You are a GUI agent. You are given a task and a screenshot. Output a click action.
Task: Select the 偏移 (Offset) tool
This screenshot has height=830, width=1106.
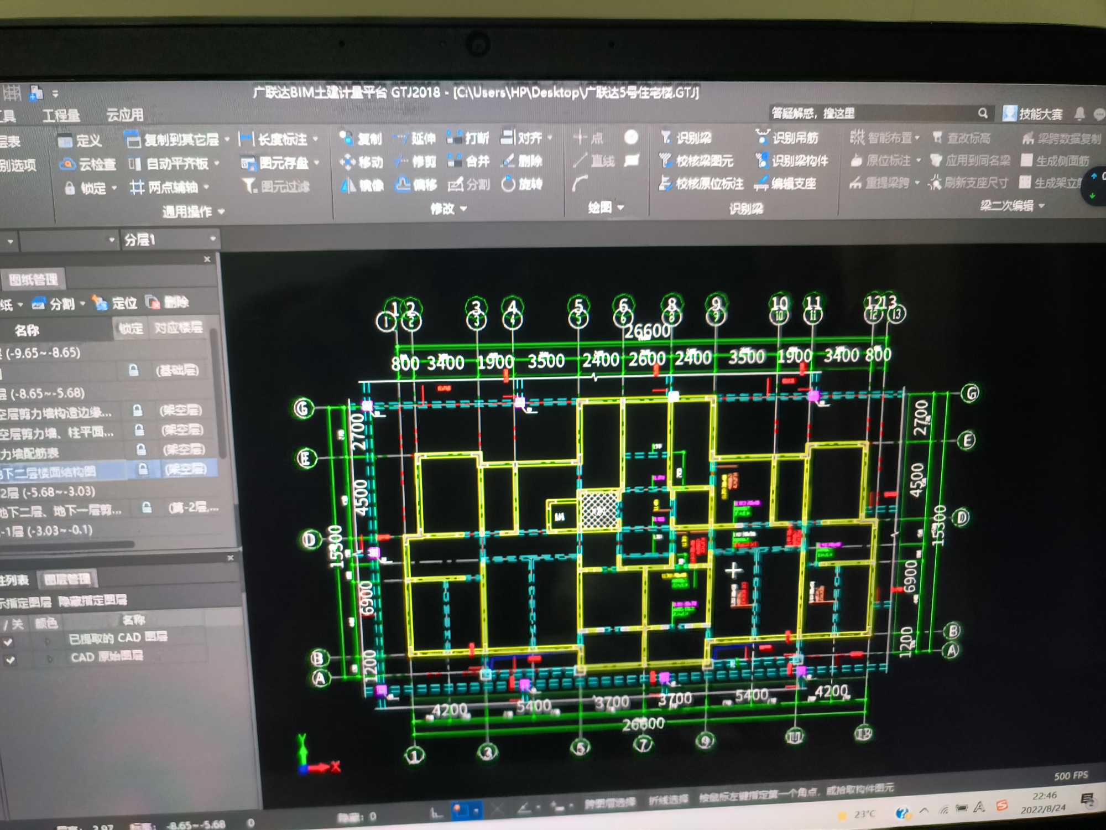[416, 184]
